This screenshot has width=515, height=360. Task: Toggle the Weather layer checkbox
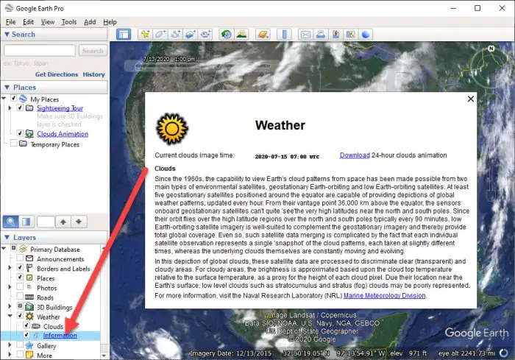pyautogui.click(x=20, y=316)
